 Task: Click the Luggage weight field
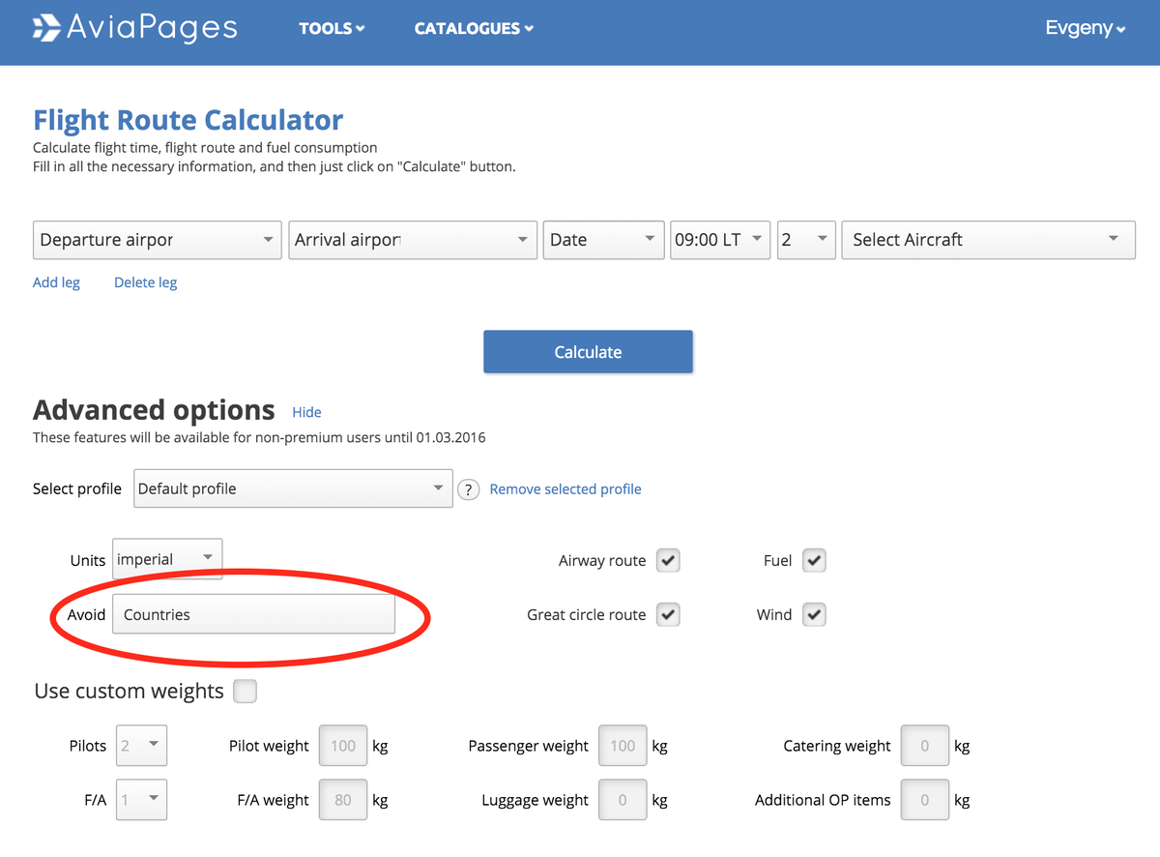623,800
